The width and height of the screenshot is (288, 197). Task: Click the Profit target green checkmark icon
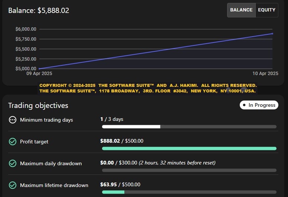coord(13,142)
